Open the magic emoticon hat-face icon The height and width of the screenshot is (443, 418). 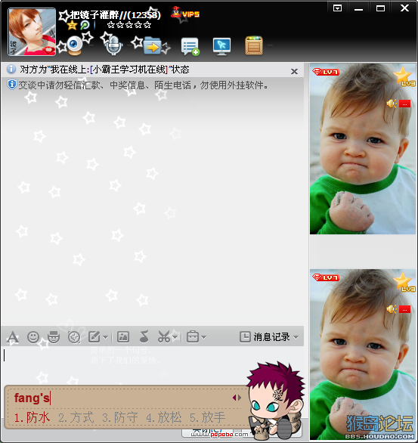coord(54,336)
